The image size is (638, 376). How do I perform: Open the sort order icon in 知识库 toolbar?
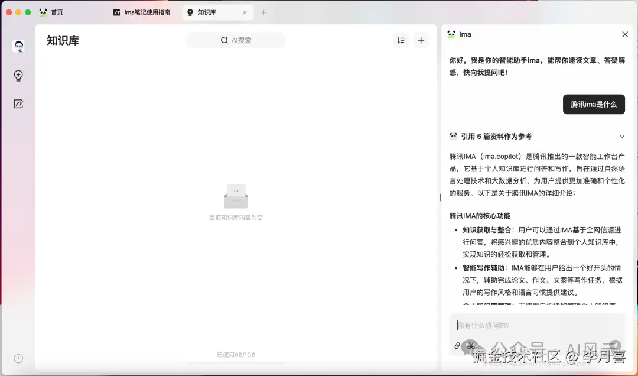401,40
